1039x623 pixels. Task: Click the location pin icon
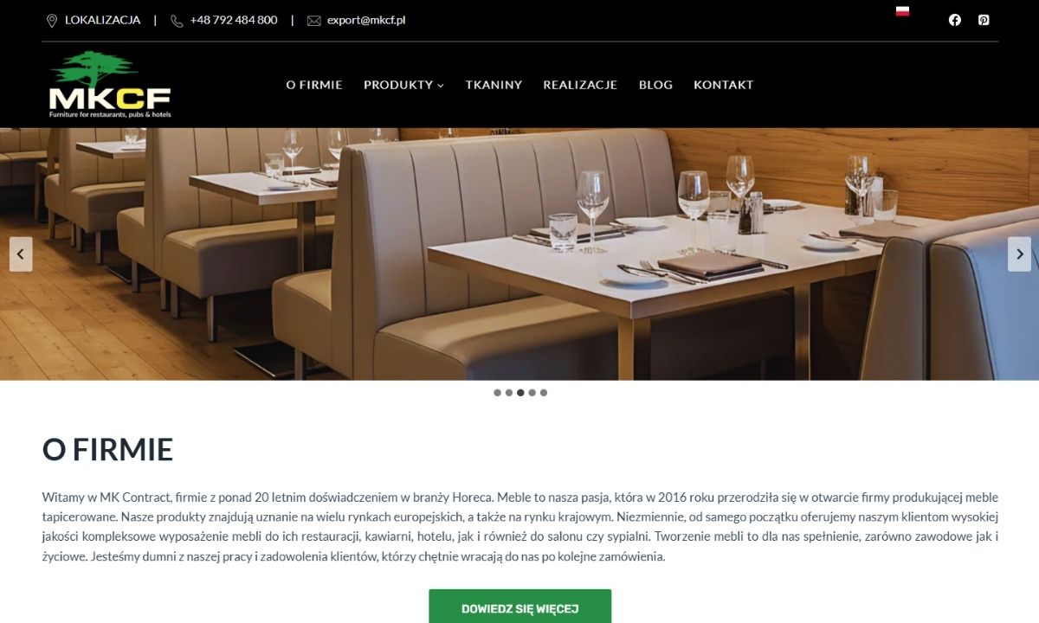(51, 21)
